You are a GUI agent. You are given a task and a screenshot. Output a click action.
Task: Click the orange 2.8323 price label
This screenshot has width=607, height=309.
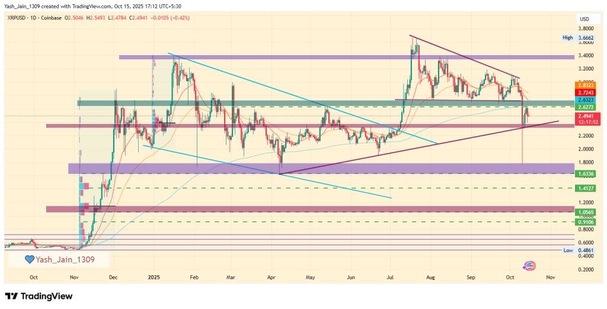pos(585,86)
